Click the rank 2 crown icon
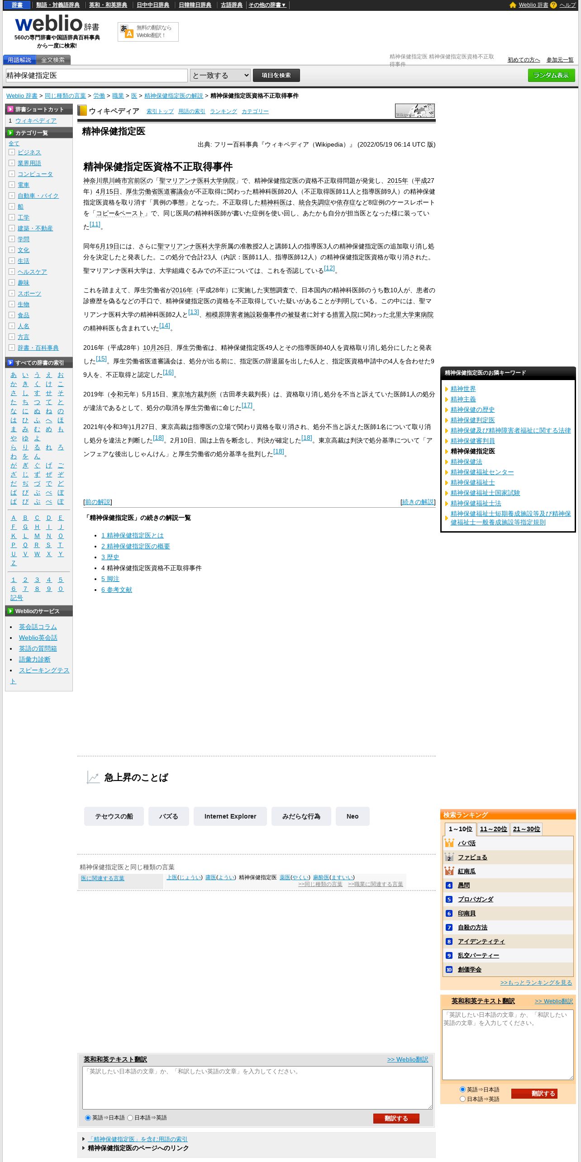The image size is (581, 1162). [x=449, y=857]
